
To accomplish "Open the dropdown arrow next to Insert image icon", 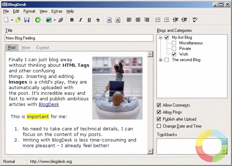I will pos(55,20).
